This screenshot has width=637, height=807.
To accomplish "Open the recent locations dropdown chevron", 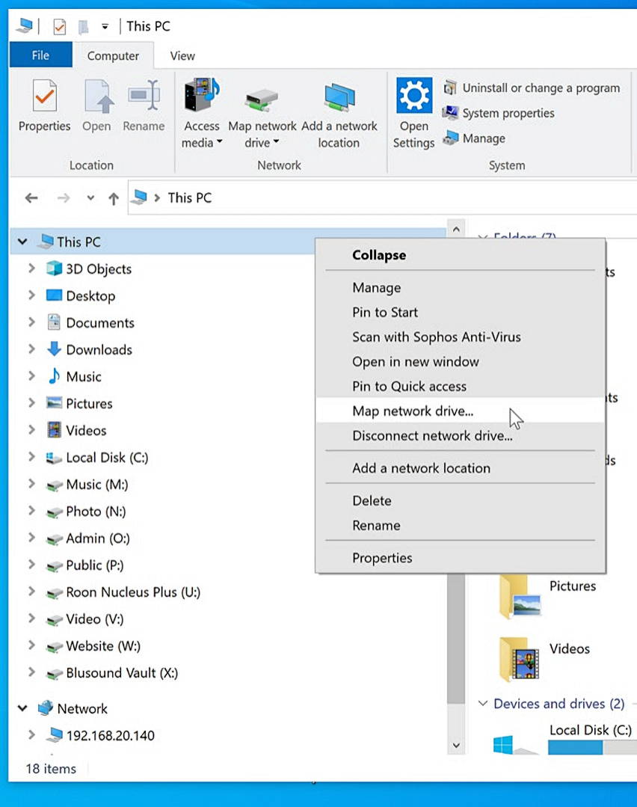I will [x=90, y=197].
